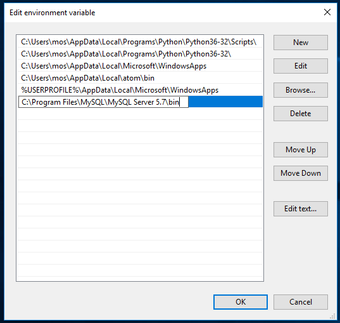Move the selected entry up

pos(301,150)
